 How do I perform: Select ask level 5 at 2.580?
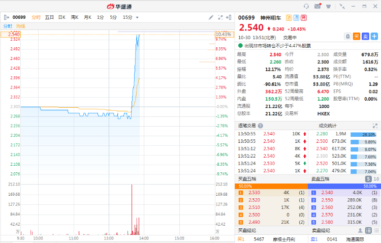344,222
